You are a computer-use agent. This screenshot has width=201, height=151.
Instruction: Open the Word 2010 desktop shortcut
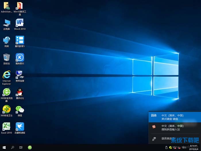(20, 23)
